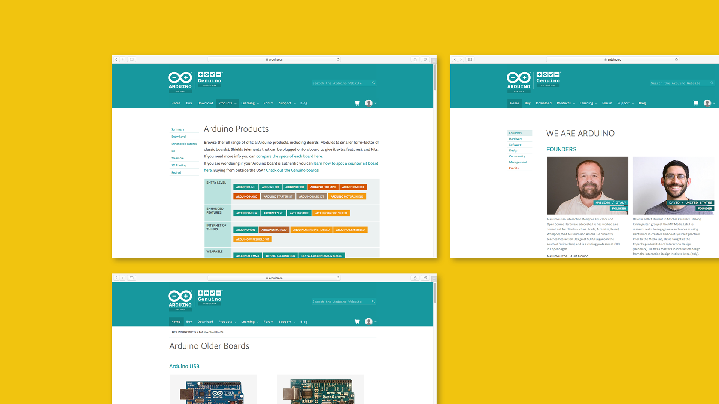Screen dimensions: 719x404
Task: Click the Arduino logo in the Older Boards window
Action: tap(180, 300)
